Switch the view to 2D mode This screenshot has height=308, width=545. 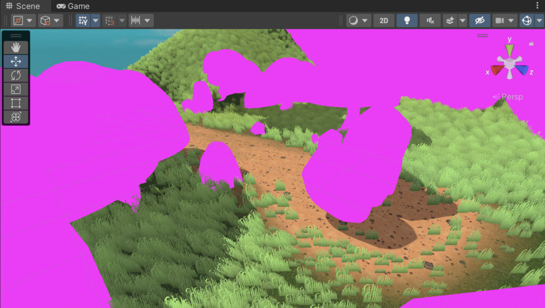[x=384, y=20]
